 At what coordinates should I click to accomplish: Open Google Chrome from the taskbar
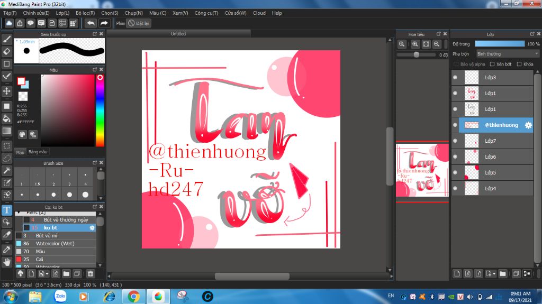[134, 297]
